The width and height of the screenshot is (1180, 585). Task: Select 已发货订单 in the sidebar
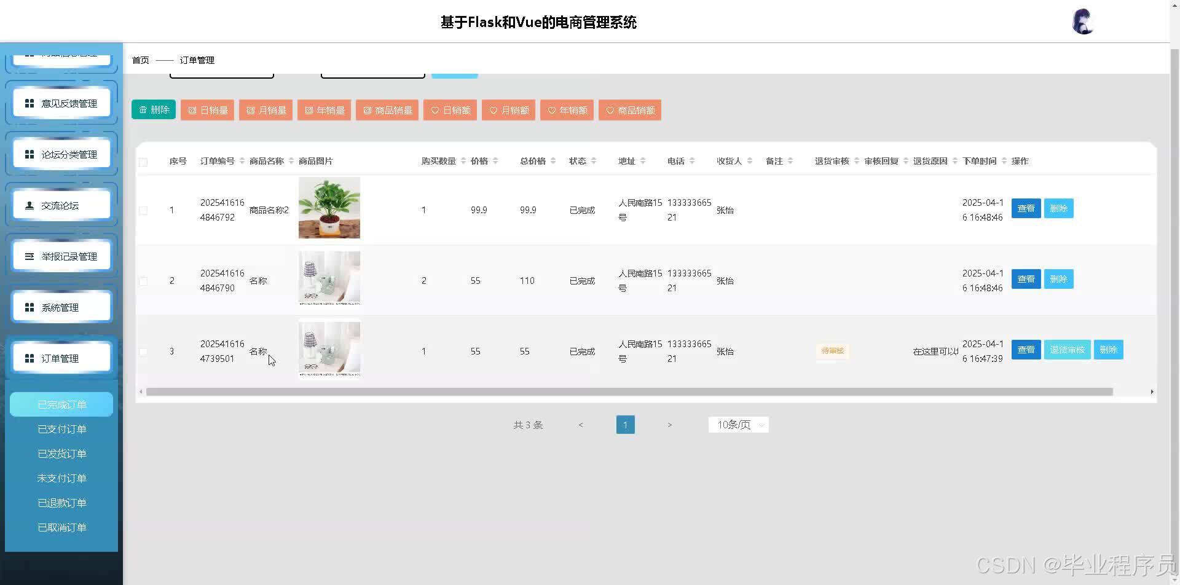(x=61, y=453)
